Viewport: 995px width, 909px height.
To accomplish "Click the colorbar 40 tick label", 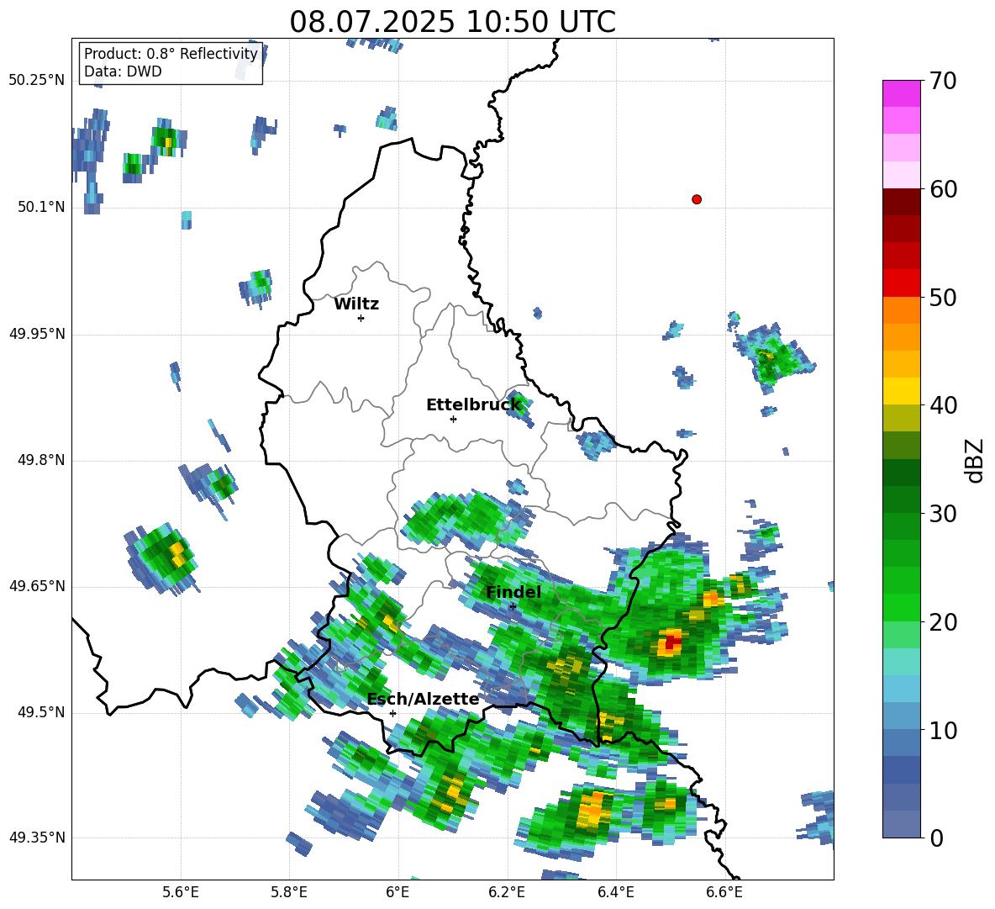I will click(943, 405).
